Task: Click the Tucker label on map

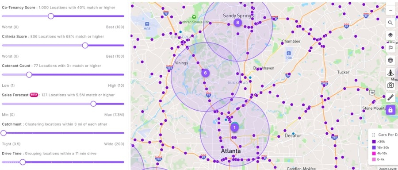Action: (x=343, y=73)
